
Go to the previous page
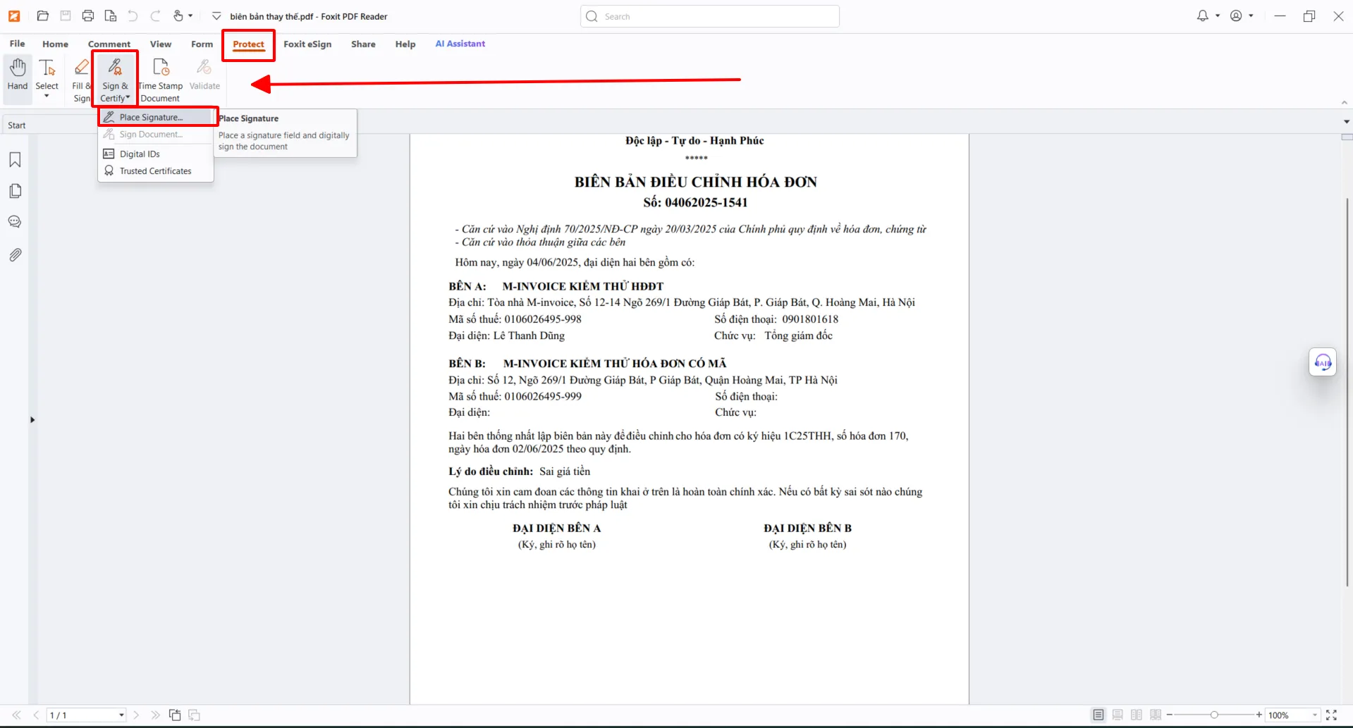[x=36, y=715]
